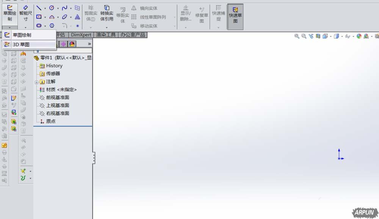This screenshot has width=379, height=219.
Task: Select the 上视基准面 plane
Action: pyautogui.click(x=55, y=106)
